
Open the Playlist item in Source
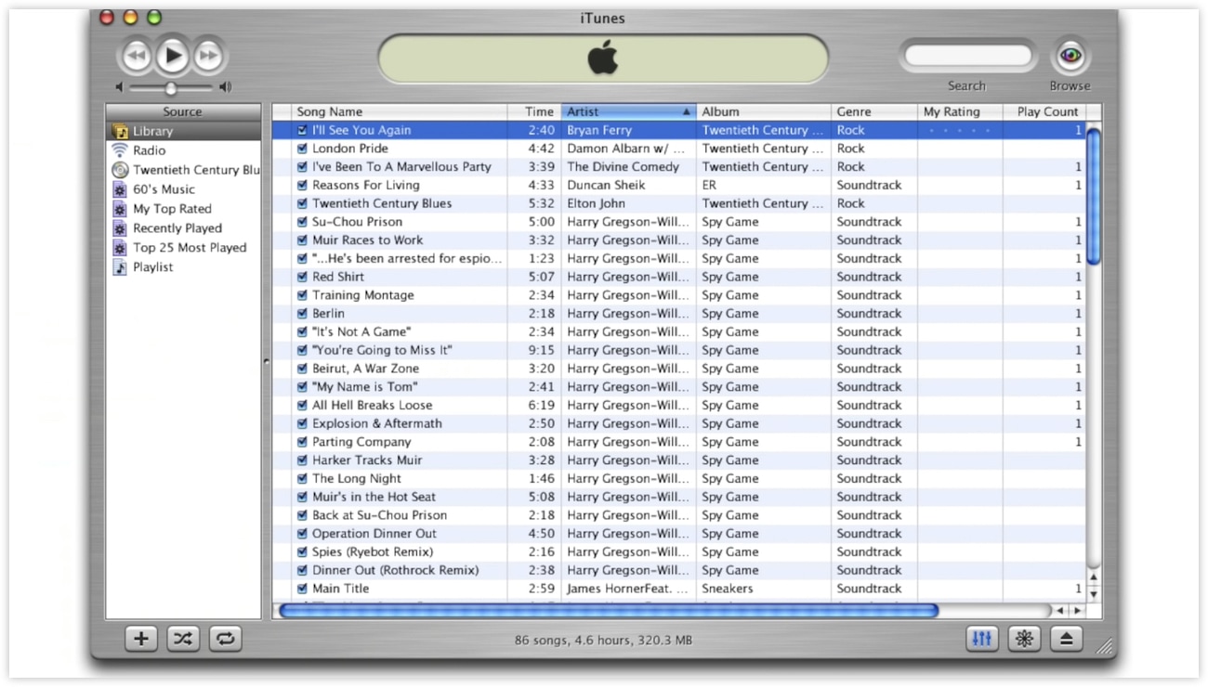[x=183, y=267]
